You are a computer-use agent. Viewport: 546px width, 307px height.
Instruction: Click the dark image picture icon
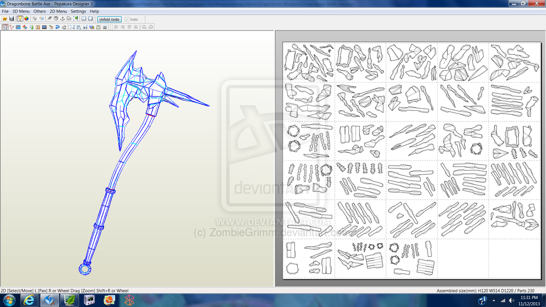[x=44, y=27]
